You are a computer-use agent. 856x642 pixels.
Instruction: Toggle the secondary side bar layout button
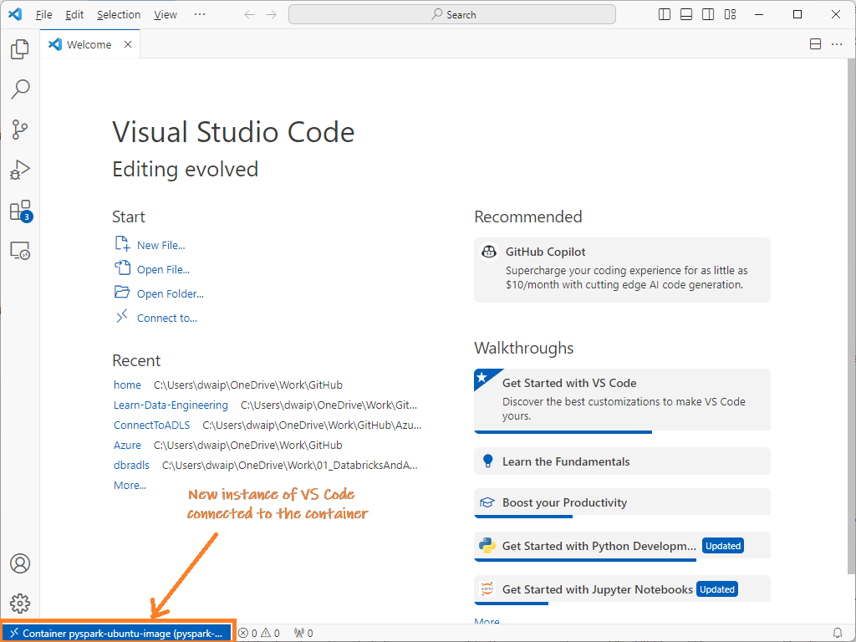708,14
